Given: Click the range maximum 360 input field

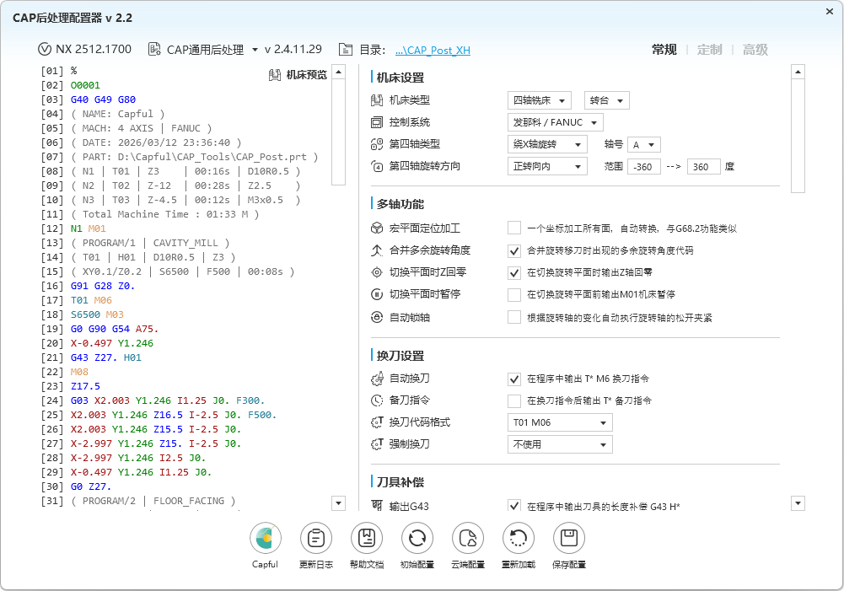Looking at the screenshot, I should 703,167.
